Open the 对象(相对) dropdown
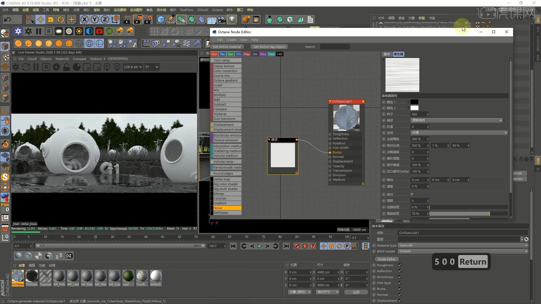The width and height of the screenshot is (541, 304). pyautogui.click(x=300, y=292)
